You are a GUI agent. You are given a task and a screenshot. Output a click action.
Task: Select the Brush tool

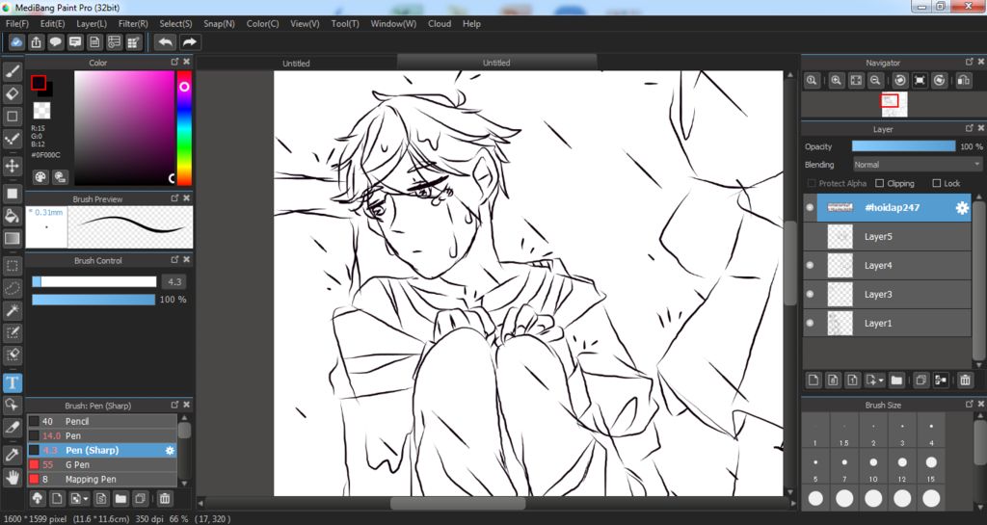tap(12, 71)
